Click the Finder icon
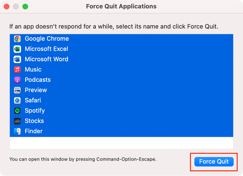Image resolution: width=243 pixels, height=176 pixels. (x=17, y=131)
